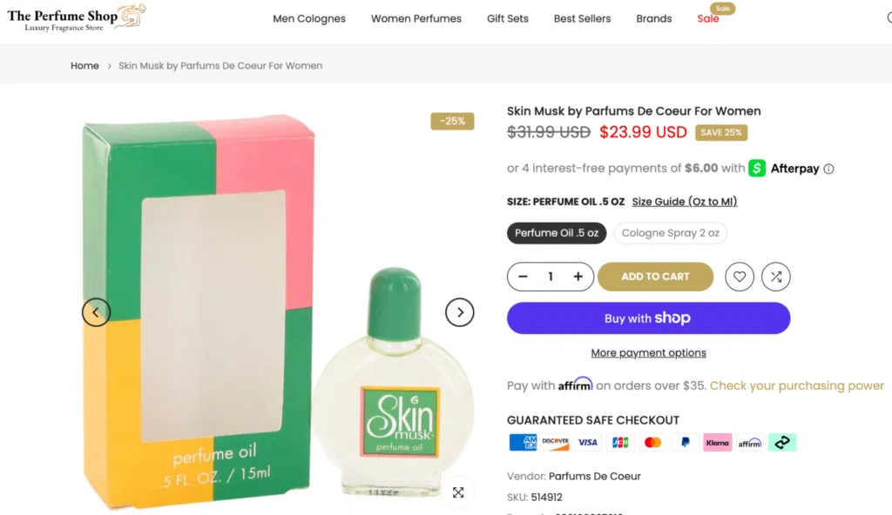892x515 pixels.
Task: Click the quantity input field
Action: pos(551,277)
